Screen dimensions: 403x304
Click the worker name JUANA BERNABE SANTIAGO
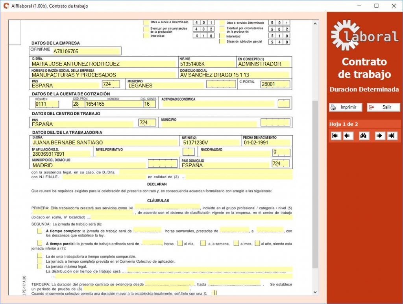105,142
